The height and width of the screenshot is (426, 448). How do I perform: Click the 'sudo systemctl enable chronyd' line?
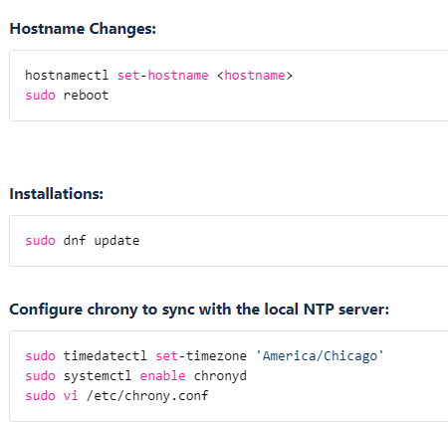click(x=136, y=376)
